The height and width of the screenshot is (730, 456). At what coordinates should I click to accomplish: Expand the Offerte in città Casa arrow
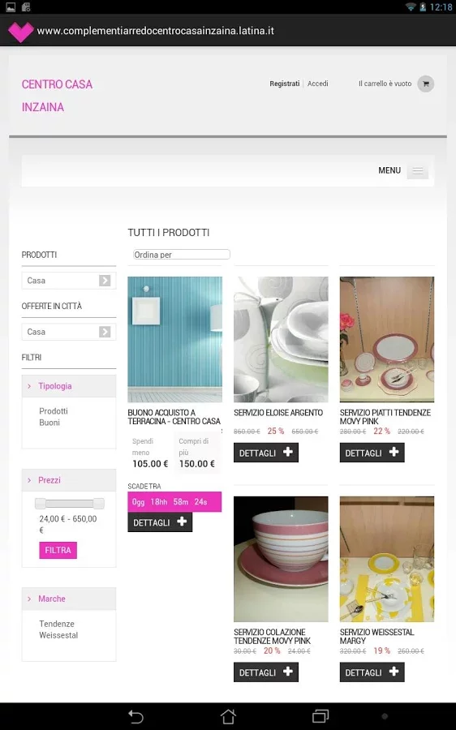pos(105,332)
